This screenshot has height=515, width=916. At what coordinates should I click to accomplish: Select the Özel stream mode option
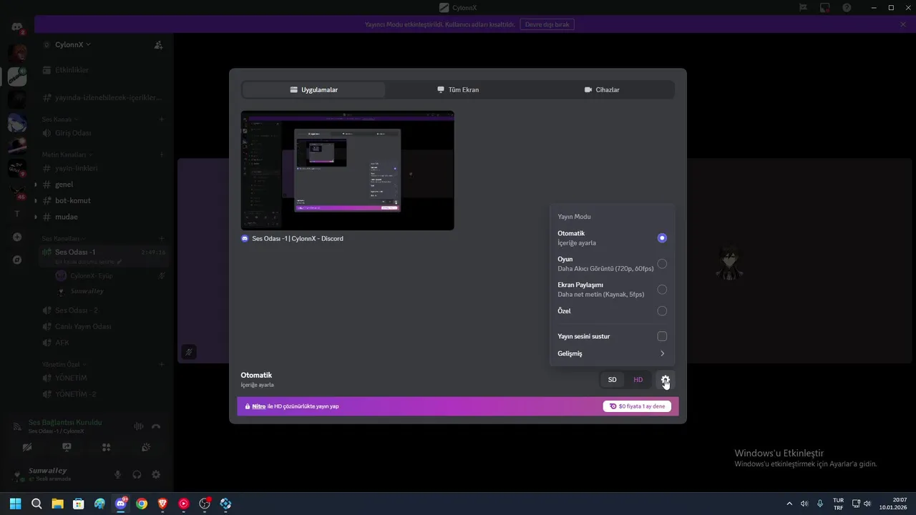coord(662,311)
